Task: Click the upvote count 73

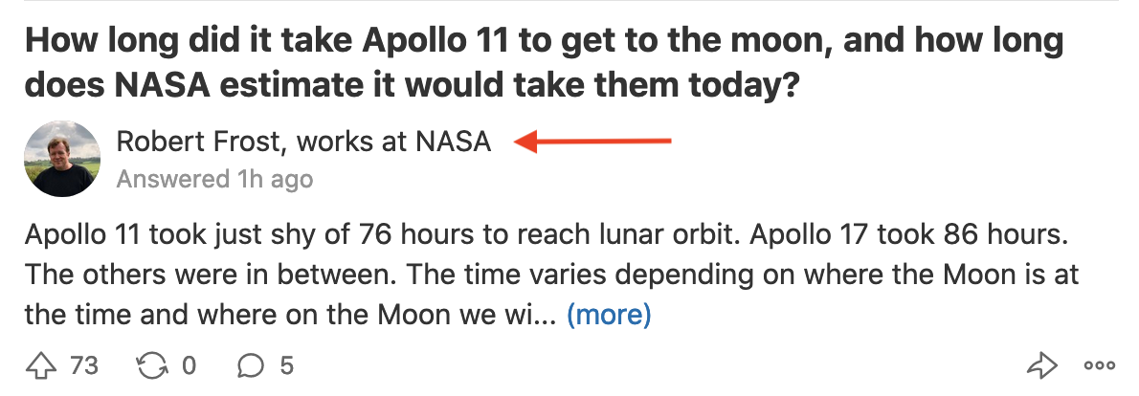Action: pos(84,364)
